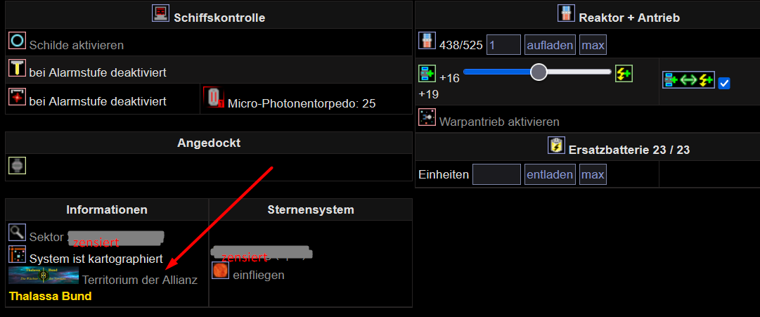The width and height of the screenshot is (760, 317).
Task: Click the system cartography icon
Action: tap(17, 254)
